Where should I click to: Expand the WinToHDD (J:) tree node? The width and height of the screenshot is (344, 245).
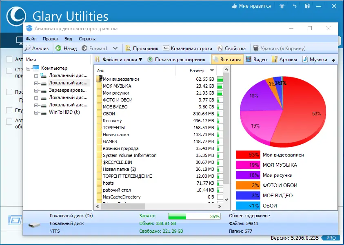coord(36,113)
